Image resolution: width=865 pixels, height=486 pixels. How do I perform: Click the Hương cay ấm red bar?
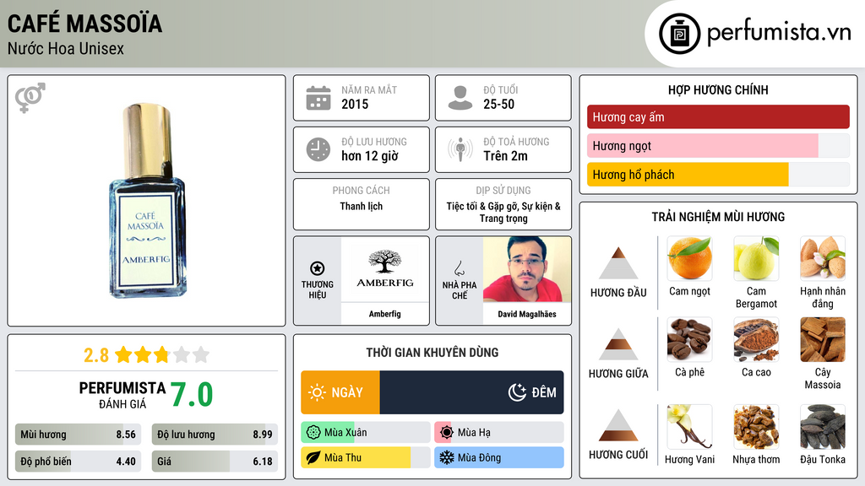click(718, 116)
